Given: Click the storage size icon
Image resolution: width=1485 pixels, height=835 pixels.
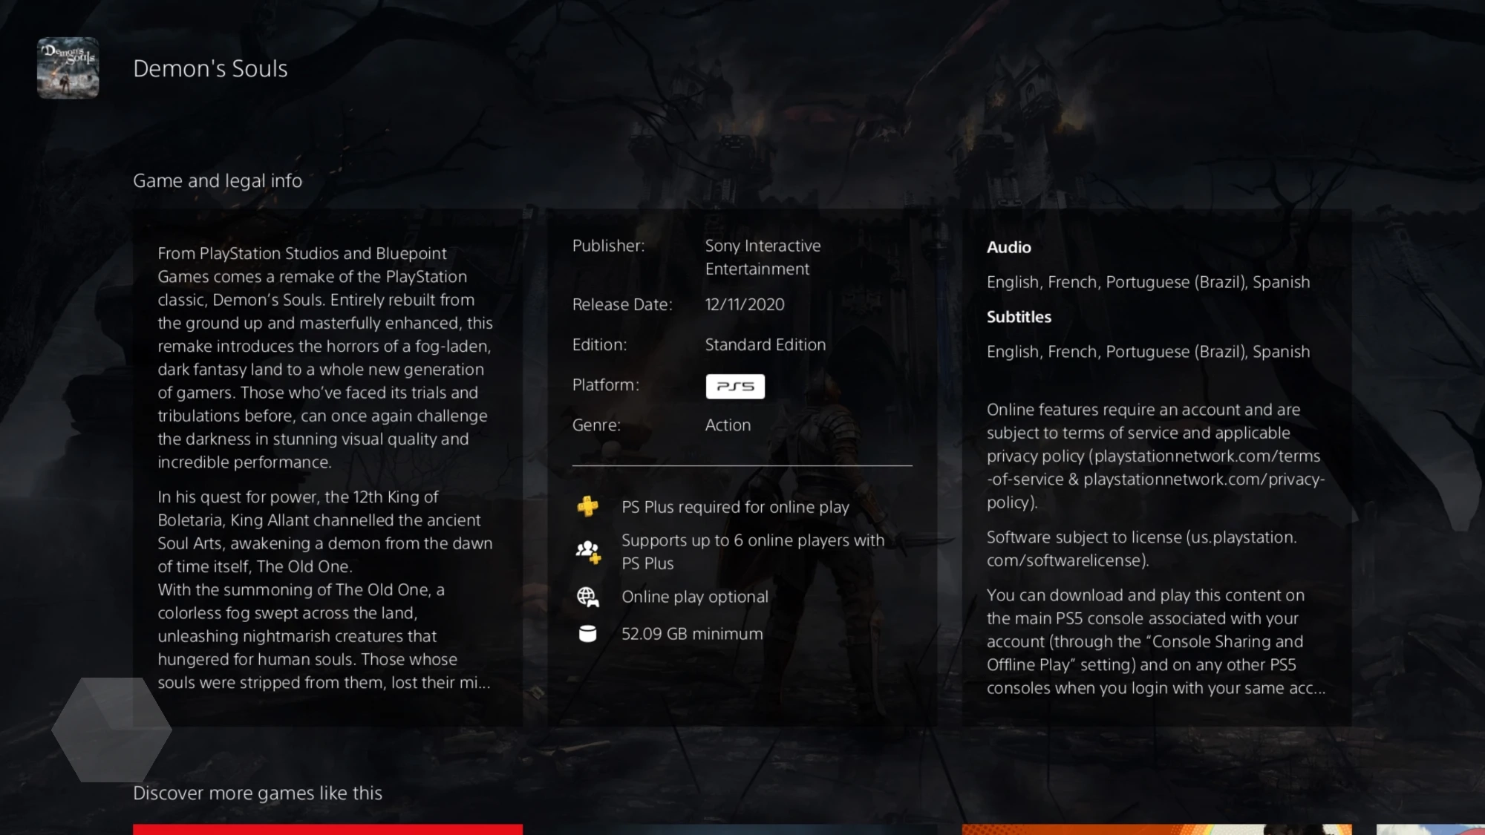Looking at the screenshot, I should pyautogui.click(x=589, y=634).
